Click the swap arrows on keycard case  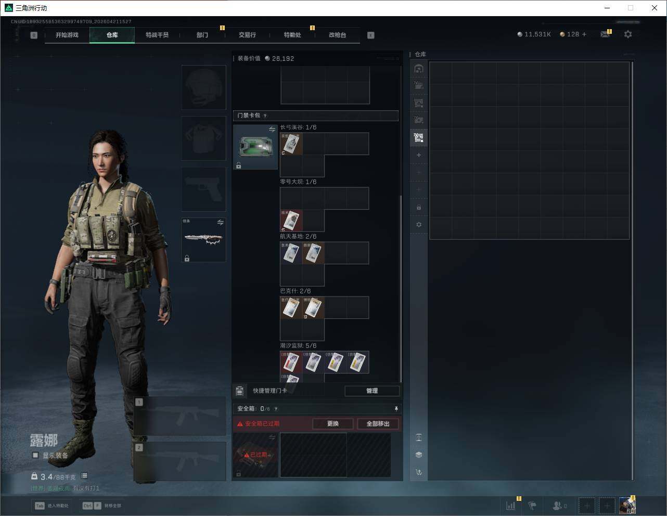click(272, 129)
